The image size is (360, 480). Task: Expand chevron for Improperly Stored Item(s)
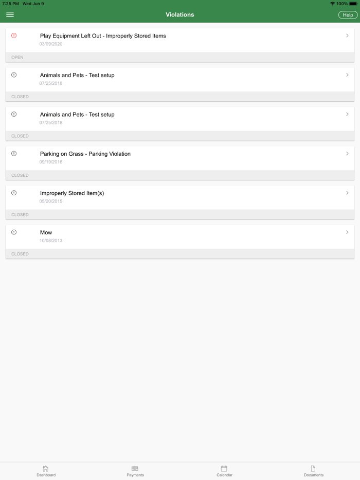(x=347, y=193)
